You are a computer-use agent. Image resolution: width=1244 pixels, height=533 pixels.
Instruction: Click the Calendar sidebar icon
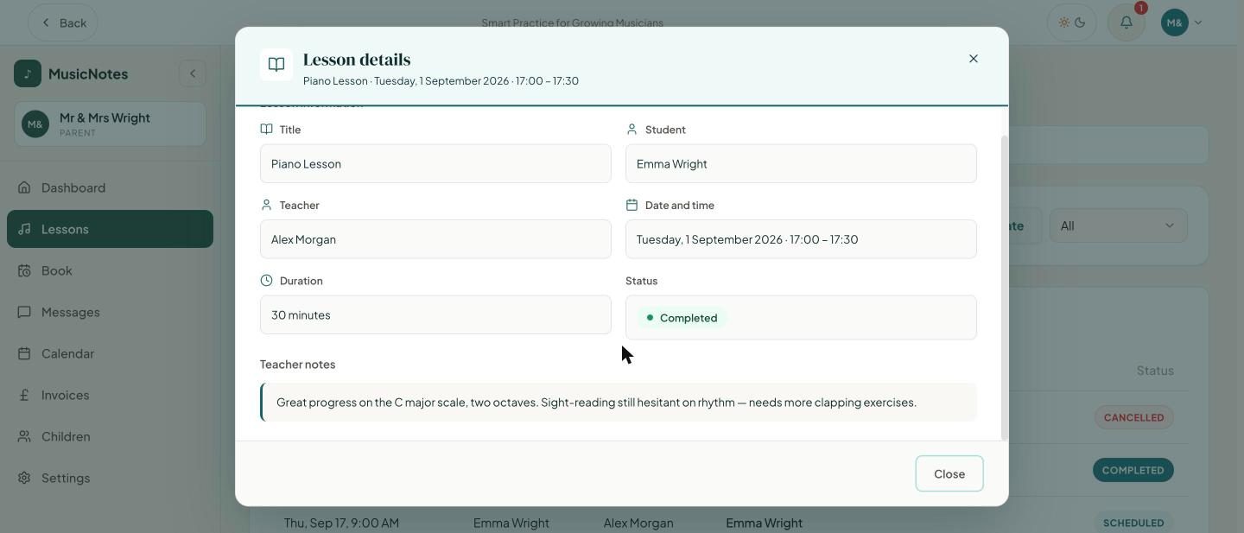tap(24, 353)
